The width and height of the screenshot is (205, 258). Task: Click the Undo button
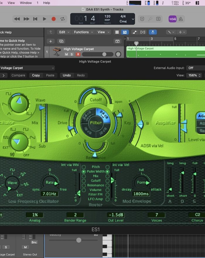click(67, 75)
